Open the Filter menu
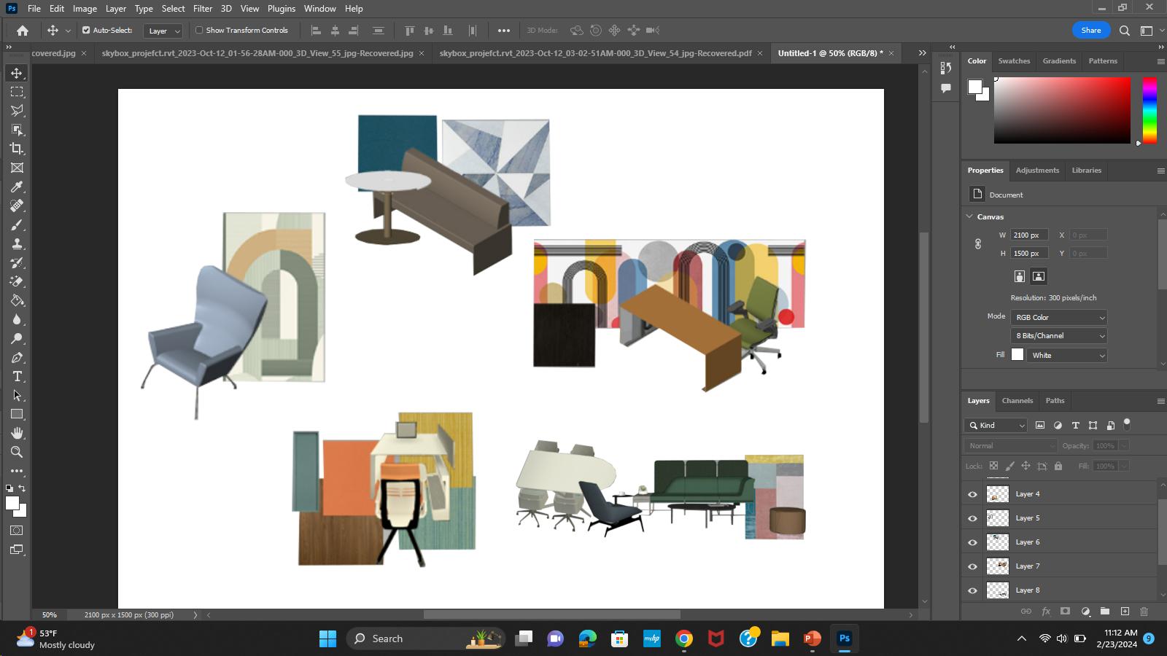Viewport: 1167px width, 656px height. coord(202,9)
